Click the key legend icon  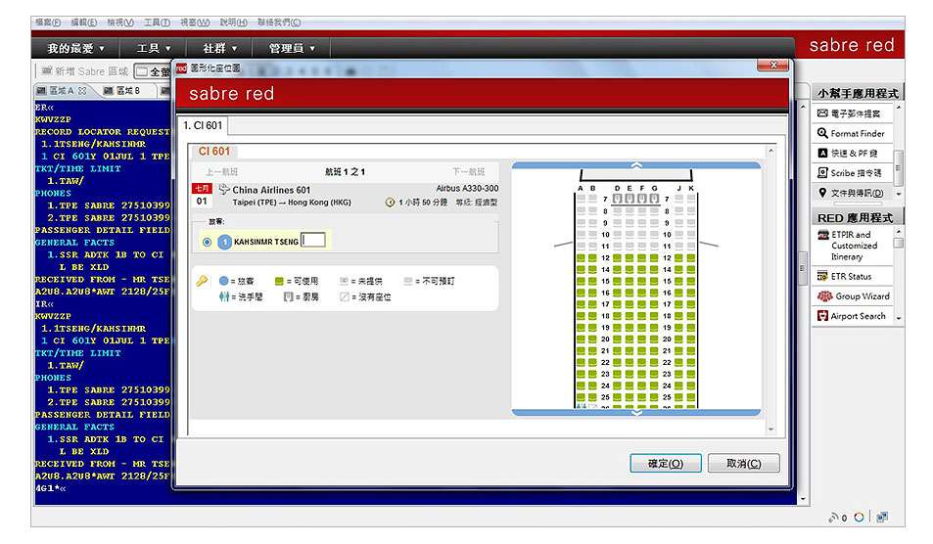pos(203,281)
